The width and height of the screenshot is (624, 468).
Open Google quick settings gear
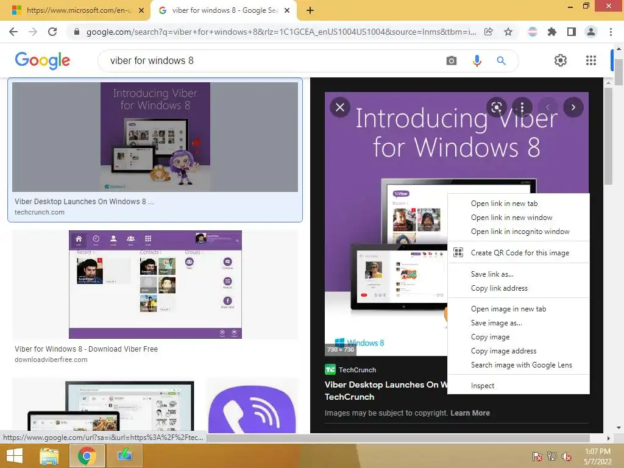pyautogui.click(x=561, y=60)
